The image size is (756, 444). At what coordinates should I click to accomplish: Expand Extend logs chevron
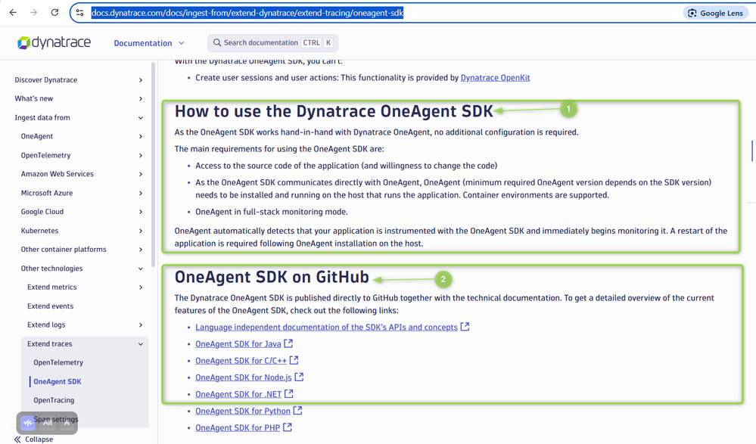pos(141,325)
